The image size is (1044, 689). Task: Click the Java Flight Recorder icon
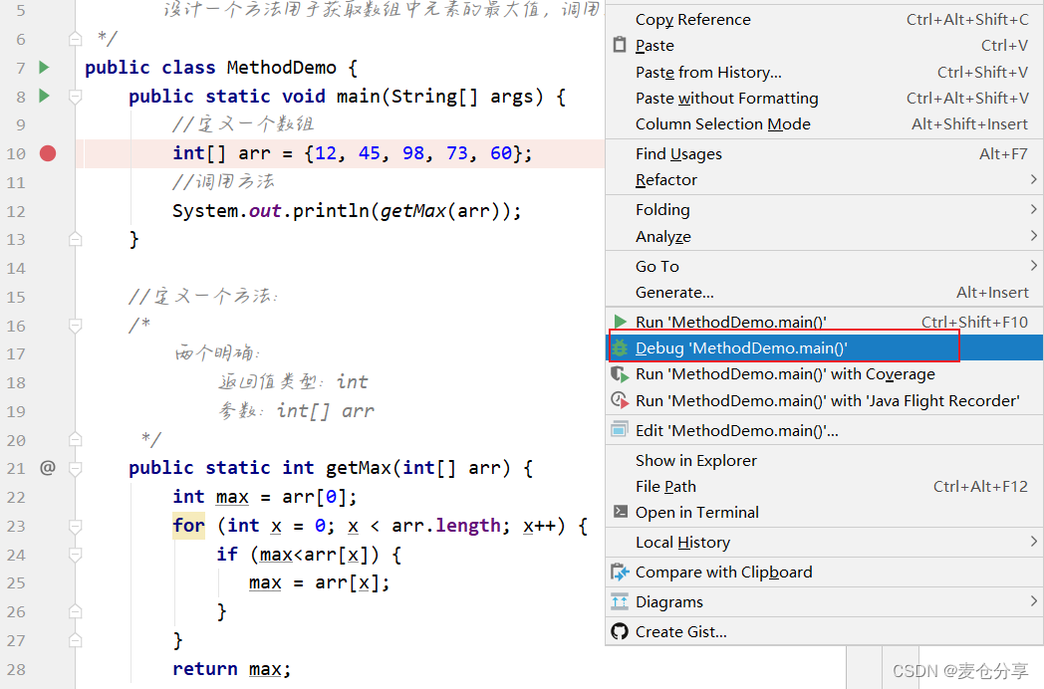click(x=620, y=400)
